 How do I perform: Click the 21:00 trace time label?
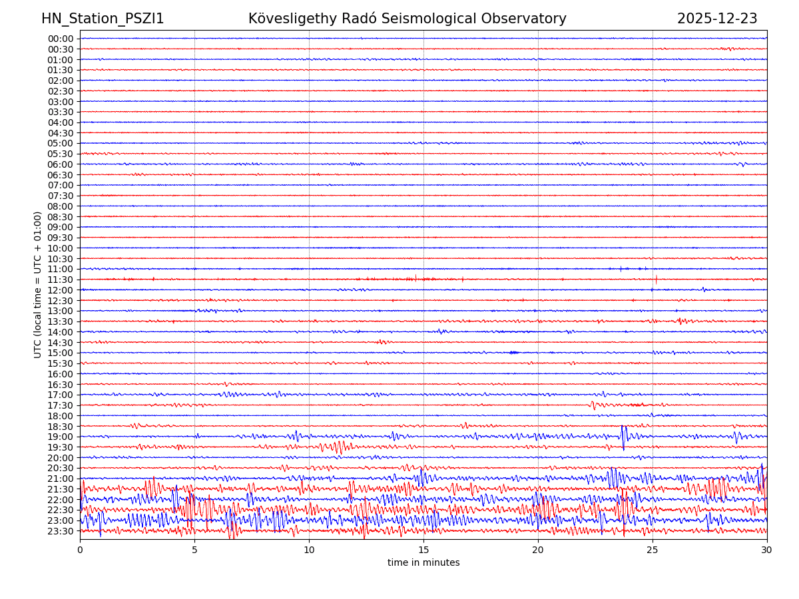coord(60,479)
